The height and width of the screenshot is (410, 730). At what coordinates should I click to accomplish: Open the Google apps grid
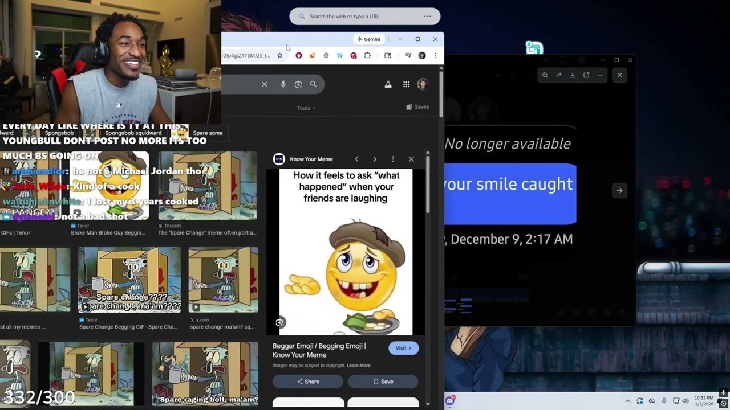(406, 84)
